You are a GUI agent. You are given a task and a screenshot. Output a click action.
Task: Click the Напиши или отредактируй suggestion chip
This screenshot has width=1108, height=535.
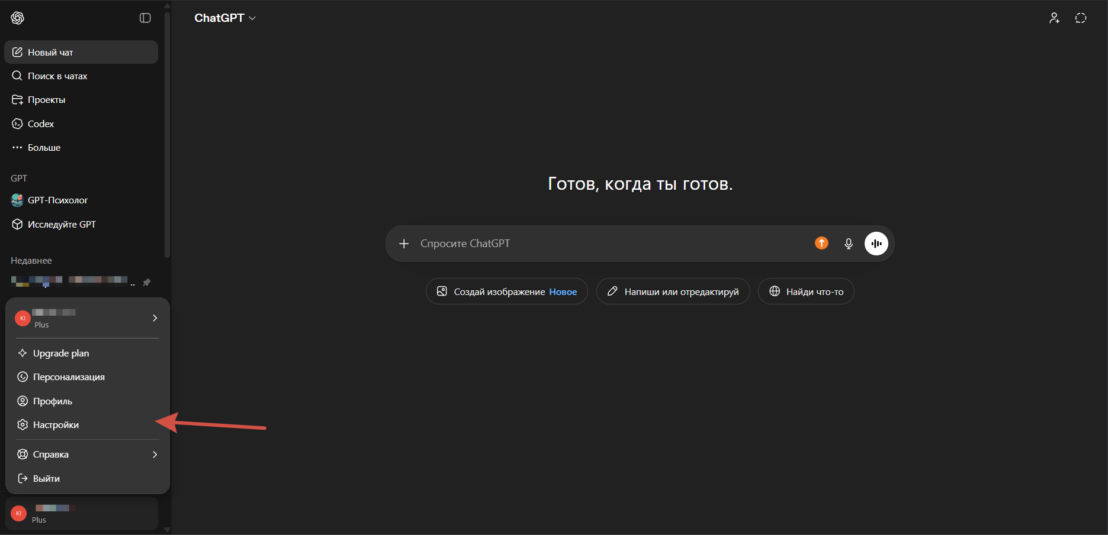[x=673, y=291]
